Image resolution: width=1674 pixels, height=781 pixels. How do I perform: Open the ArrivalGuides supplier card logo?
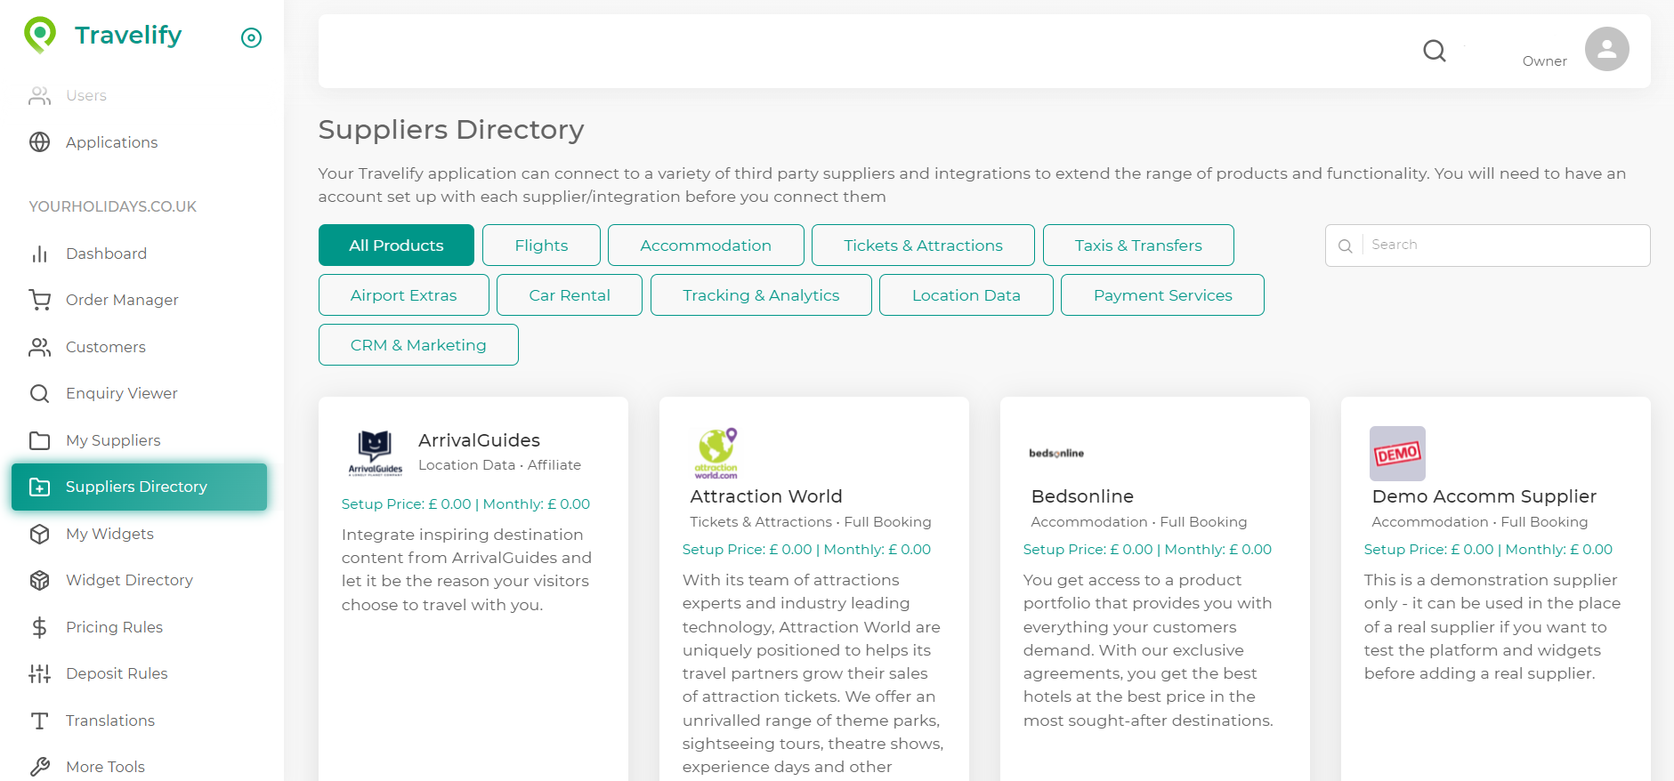[x=375, y=453]
